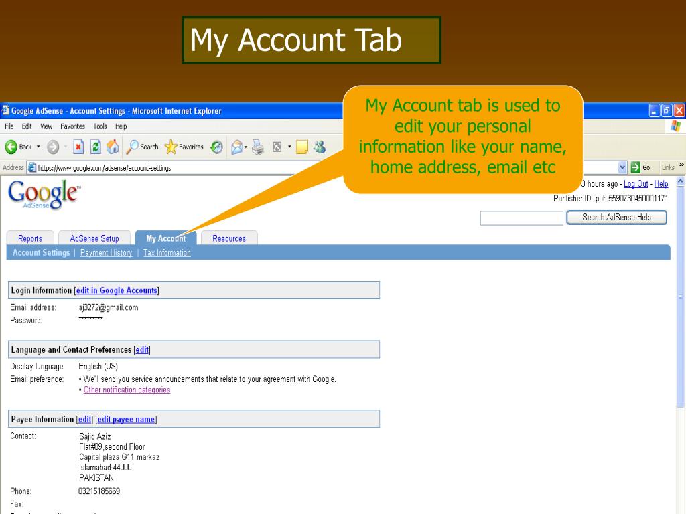Go to the Home page icon
The height and width of the screenshot is (514, 686).
(x=113, y=147)
